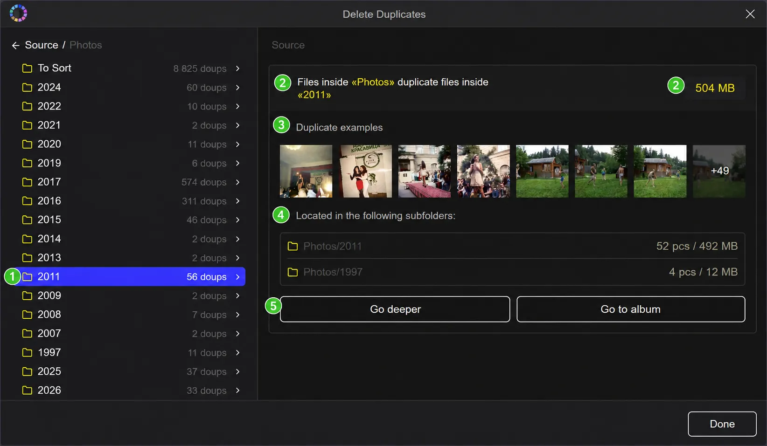
Task: Click the 504 MB size label
Action: click(715, 88)
